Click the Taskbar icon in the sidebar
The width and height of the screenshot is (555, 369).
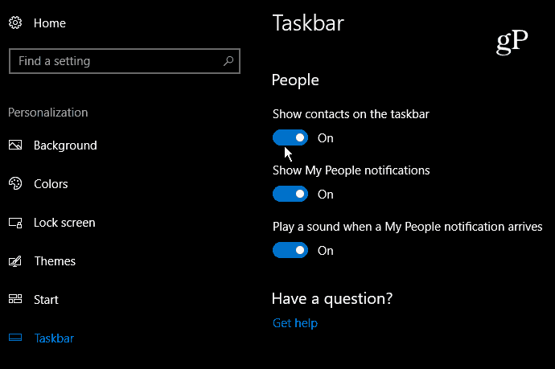click(15, 338)
